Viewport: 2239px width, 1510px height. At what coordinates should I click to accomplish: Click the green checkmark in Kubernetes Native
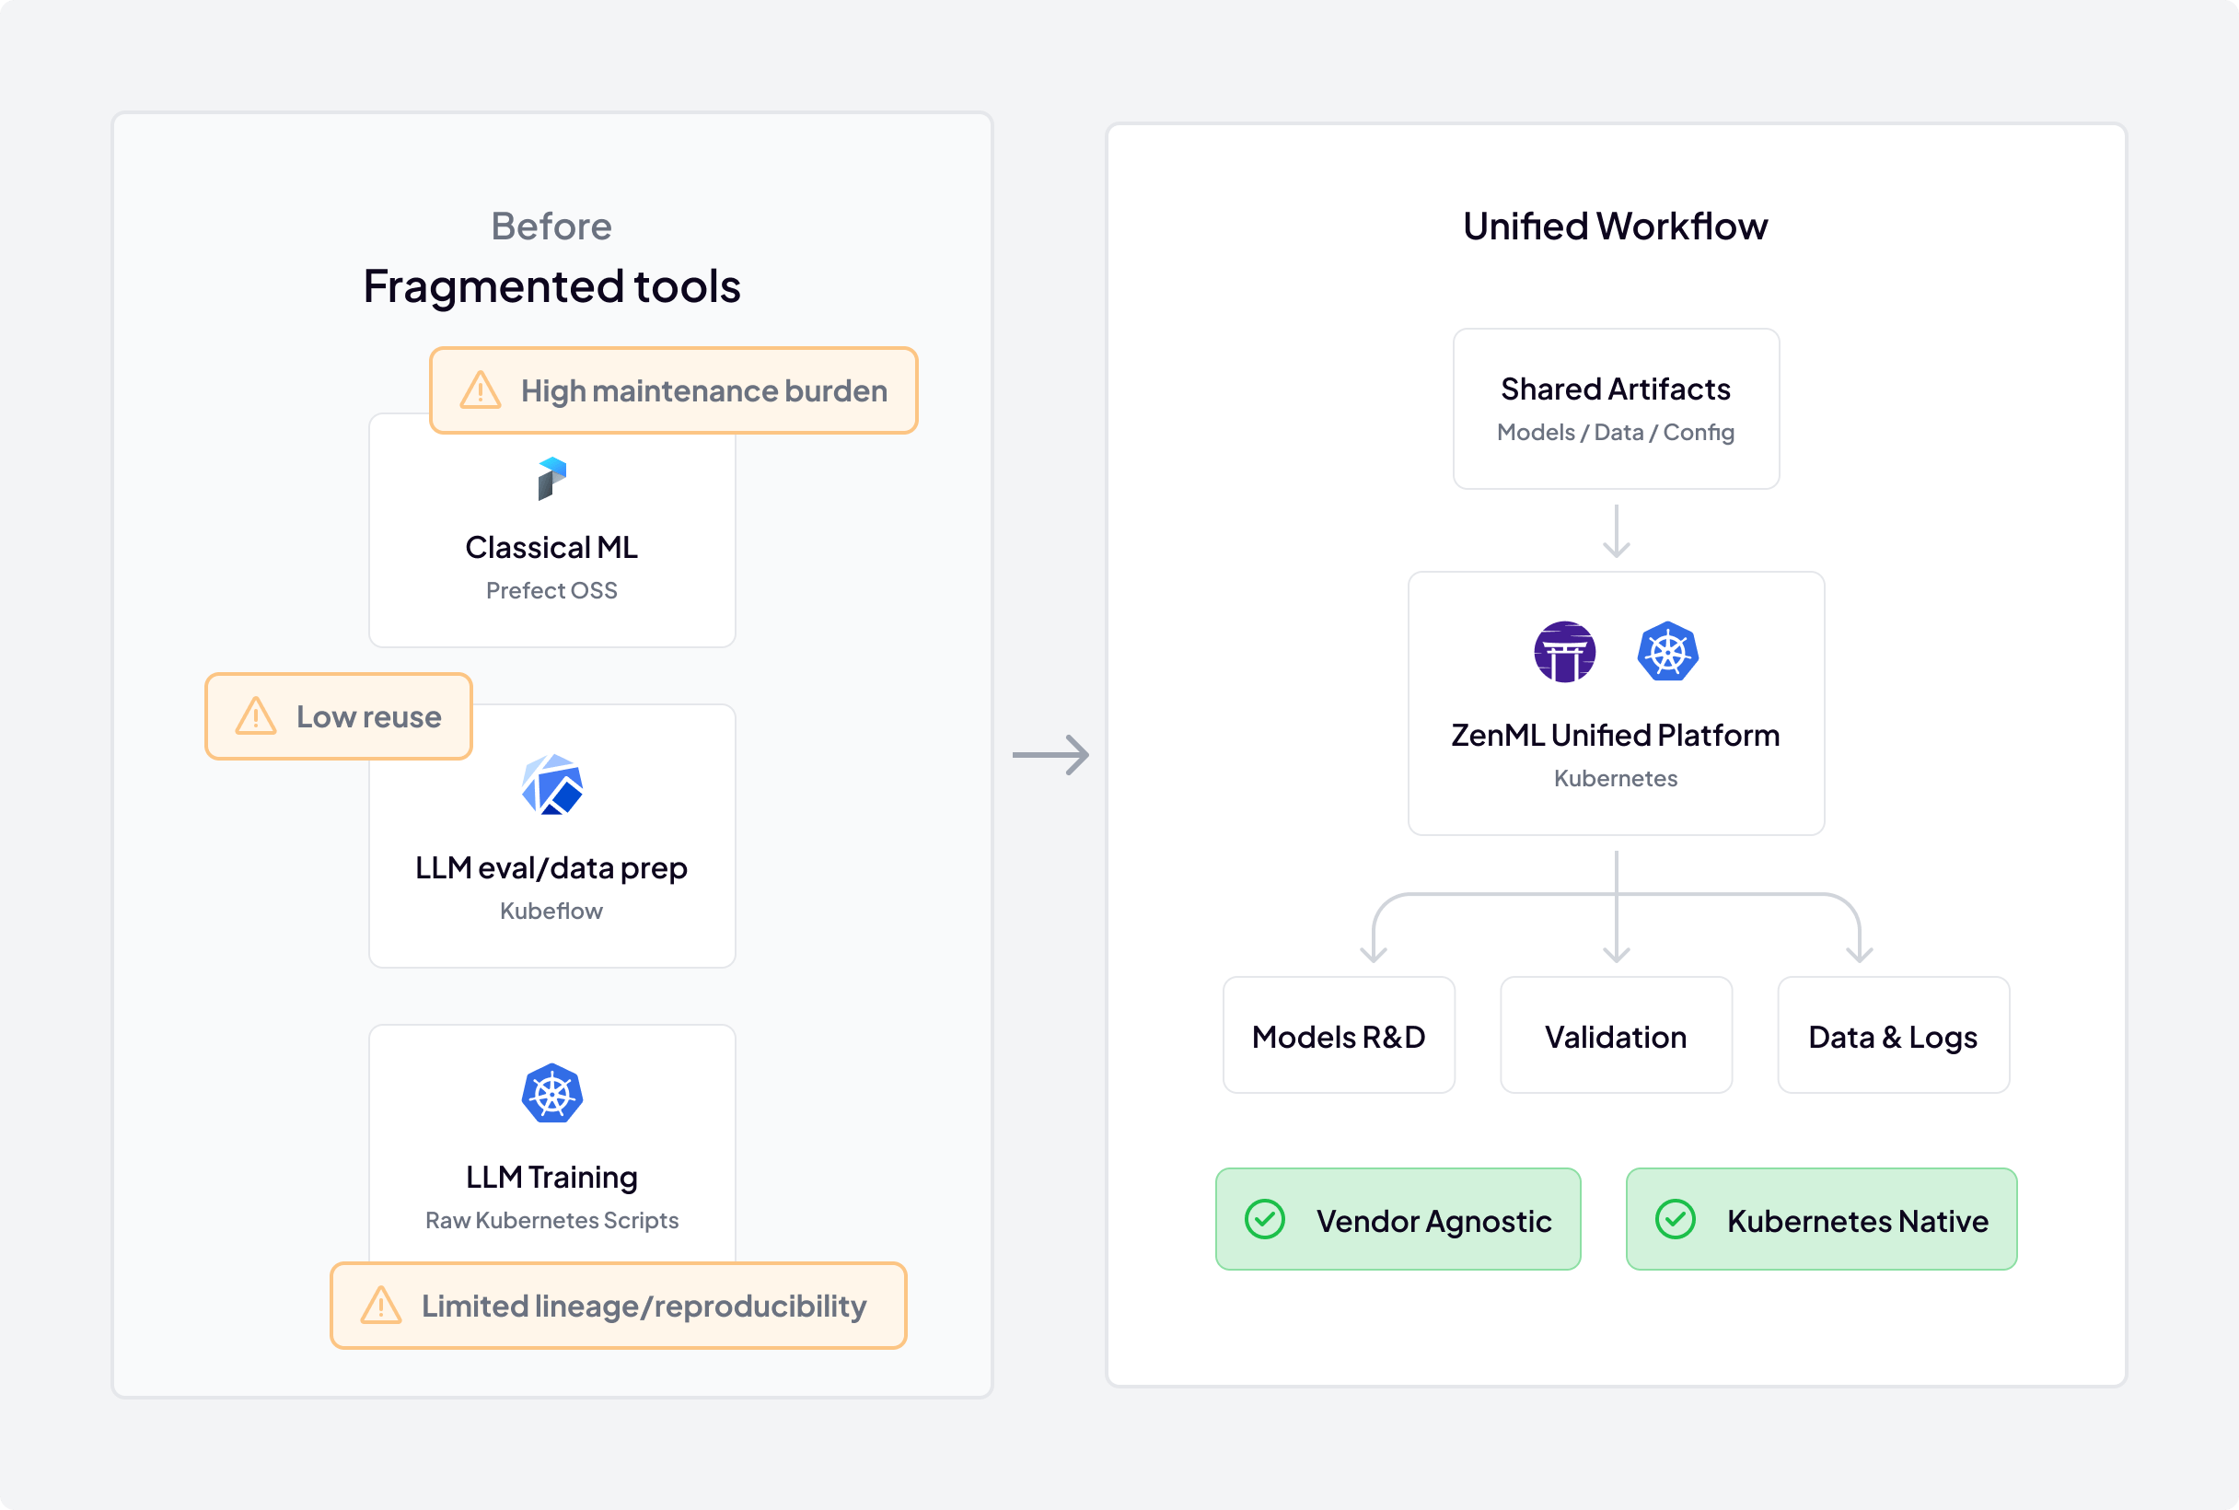pos(1676,1219)
